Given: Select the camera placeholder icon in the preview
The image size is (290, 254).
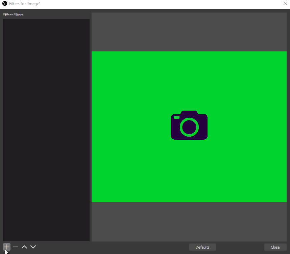Looking at the screenshot, I should click(189, 125).
